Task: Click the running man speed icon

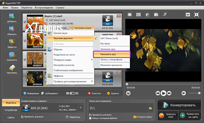Action: coord(165,15)
